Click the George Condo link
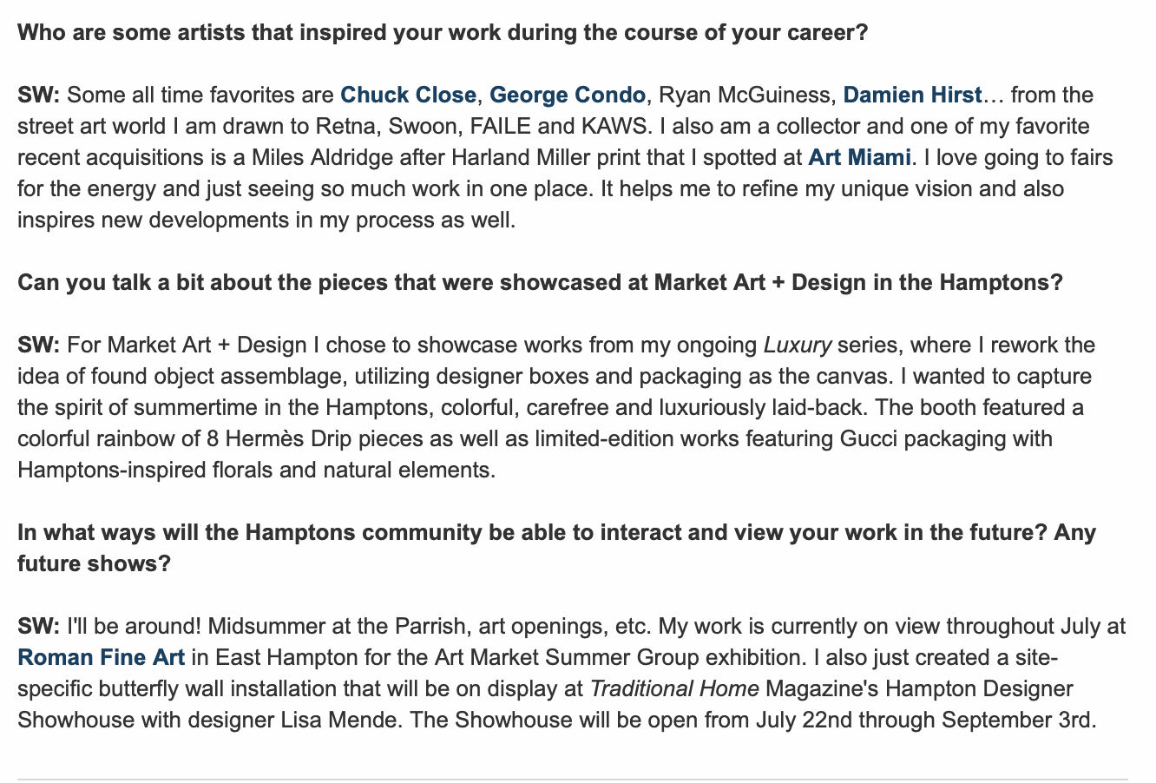 [x=568, y=95]
